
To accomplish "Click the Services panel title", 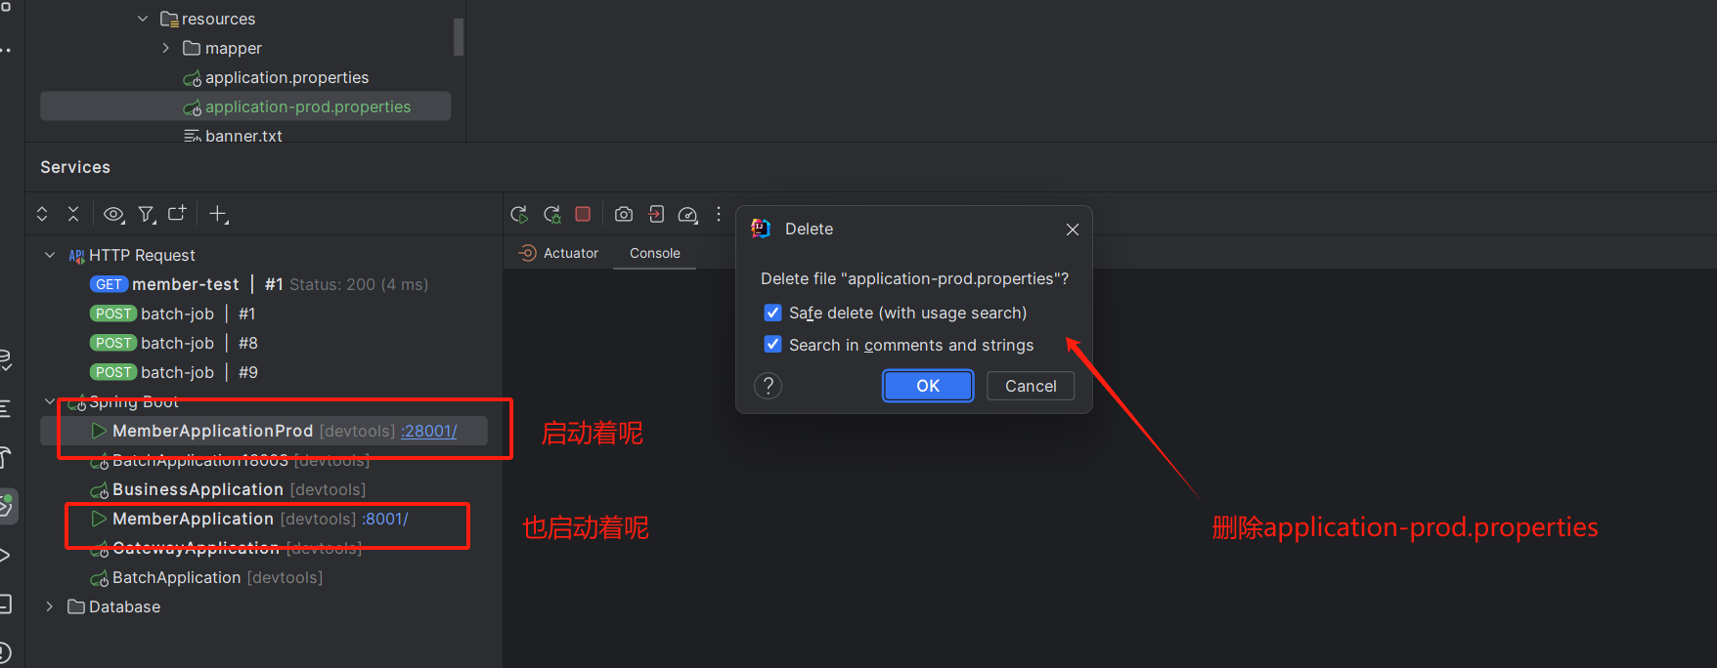I will point(75,167).
